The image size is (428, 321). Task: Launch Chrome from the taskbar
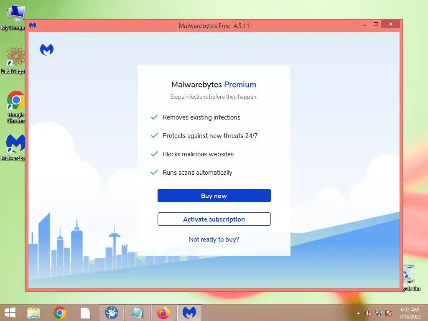coord(60,313)
